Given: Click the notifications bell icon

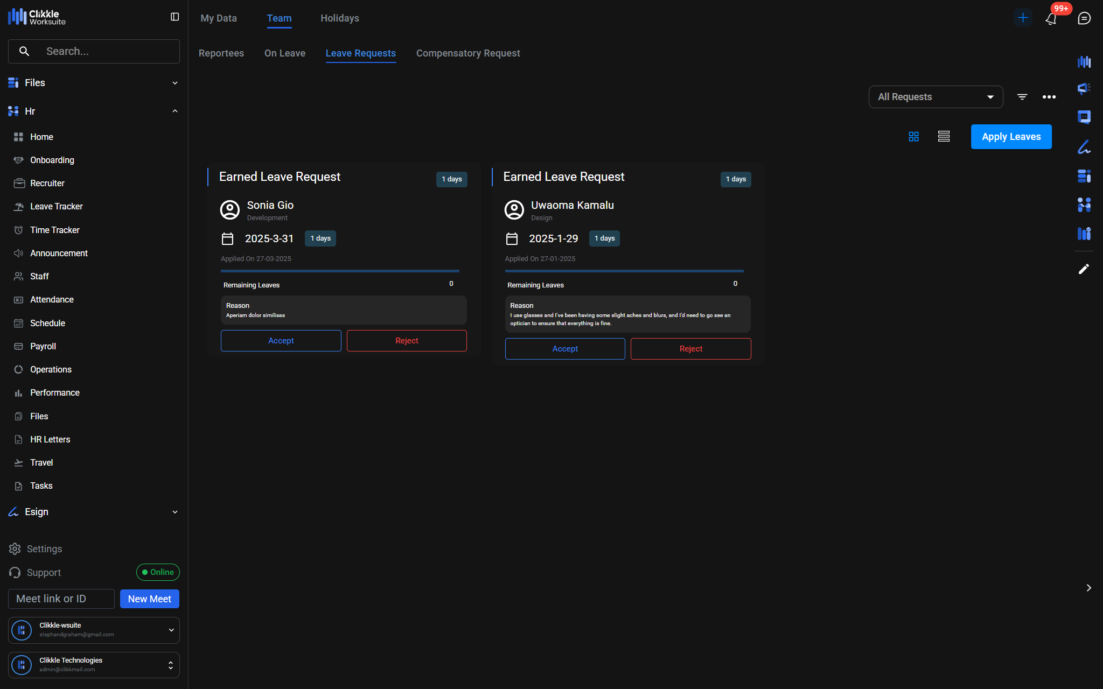Looking at the screenshot, I should 1051,19.
